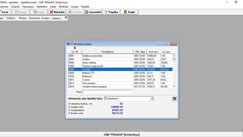Close the IT elementų sąrašas dialog
The height and width of the screenshot is (137, 243).
point(174,44)
